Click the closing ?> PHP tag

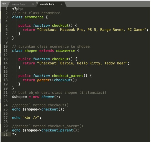pyautogui.click(x=14, y=135)
